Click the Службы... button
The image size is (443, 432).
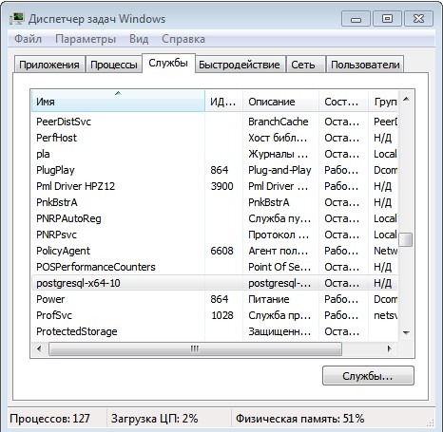368,376
